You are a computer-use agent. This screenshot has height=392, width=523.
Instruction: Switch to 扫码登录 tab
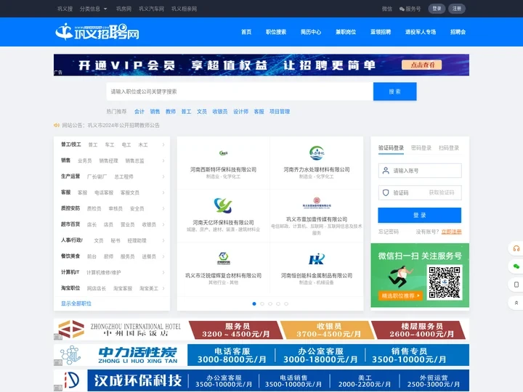pos(449,147)
